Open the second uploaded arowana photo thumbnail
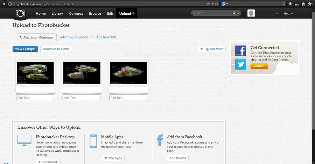315x164 pixels. click(x=82, y=73)
